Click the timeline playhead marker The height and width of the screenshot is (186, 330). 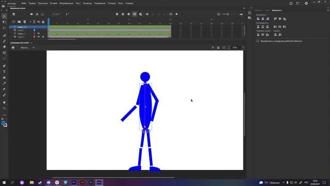click(x=48, y=22)
